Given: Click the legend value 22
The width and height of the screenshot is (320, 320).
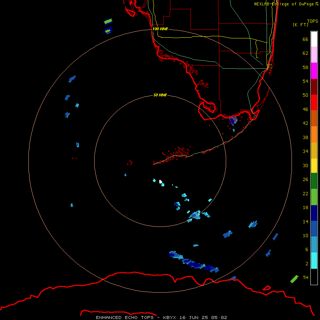Looking at the screenshot, I should coord(305,193).
